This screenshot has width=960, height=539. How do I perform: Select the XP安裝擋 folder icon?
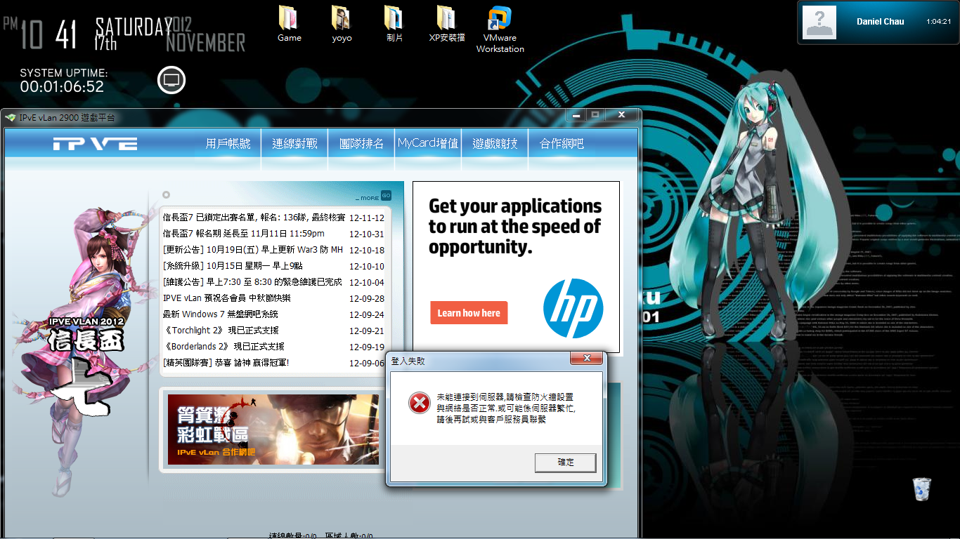point(447,24)
